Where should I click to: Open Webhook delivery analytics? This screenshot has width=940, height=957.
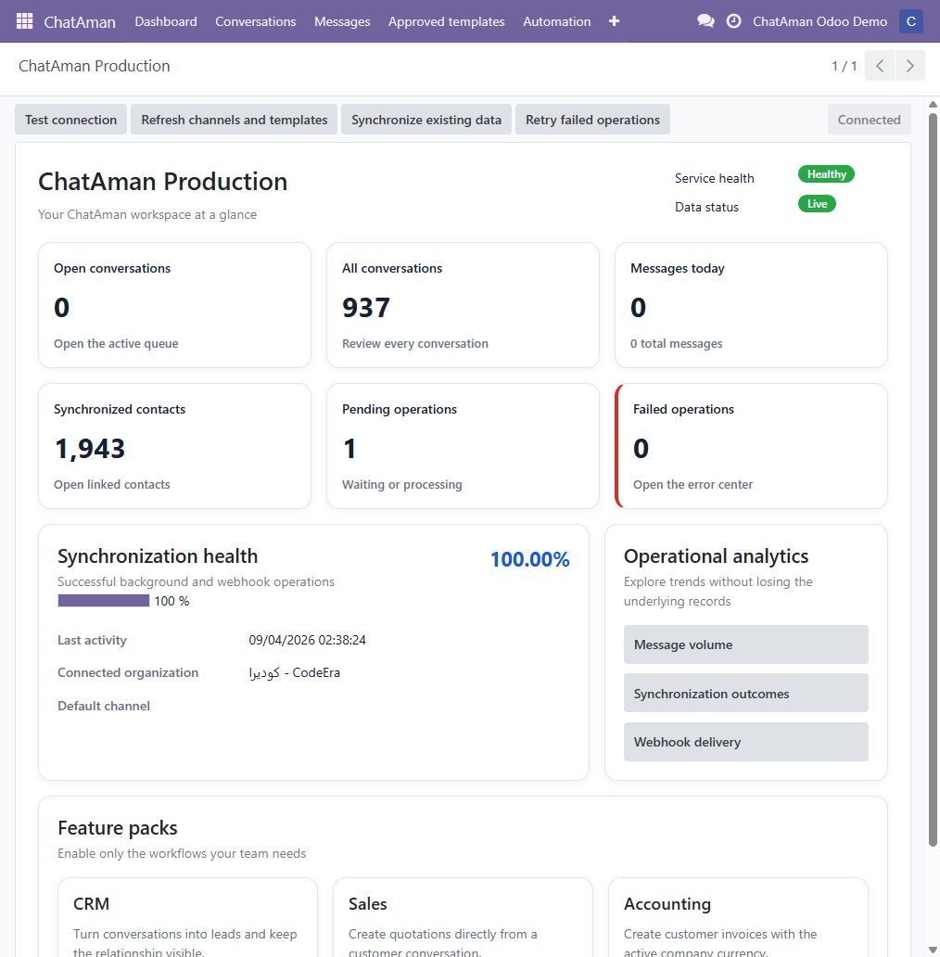click(746, 742)
